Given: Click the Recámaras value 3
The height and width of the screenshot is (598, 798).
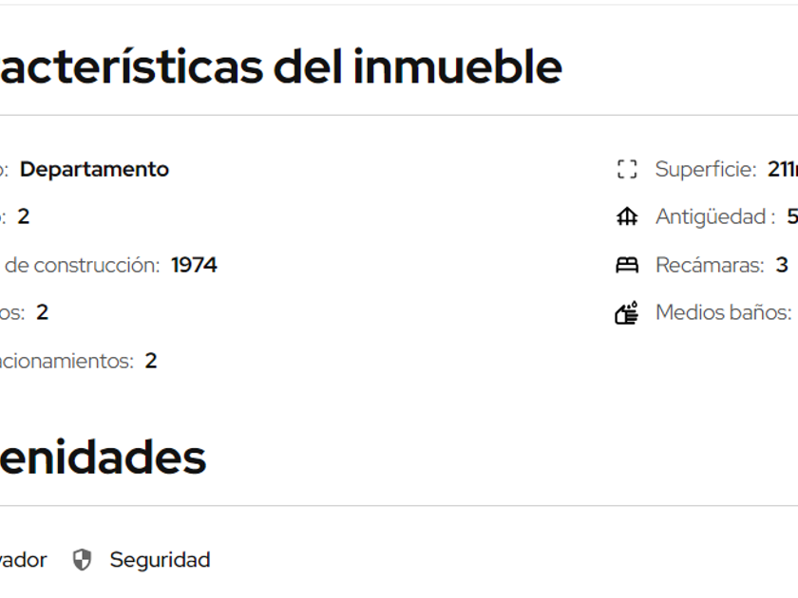Looking at the screenshot, I should (782, 265).
